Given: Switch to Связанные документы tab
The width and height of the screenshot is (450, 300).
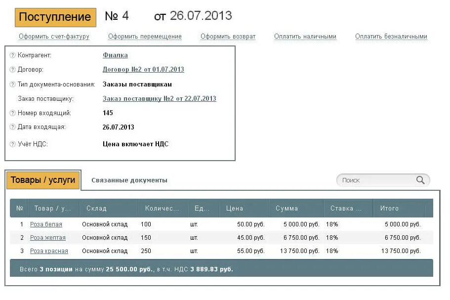Looking at the screenshot, I should (129, 180).
